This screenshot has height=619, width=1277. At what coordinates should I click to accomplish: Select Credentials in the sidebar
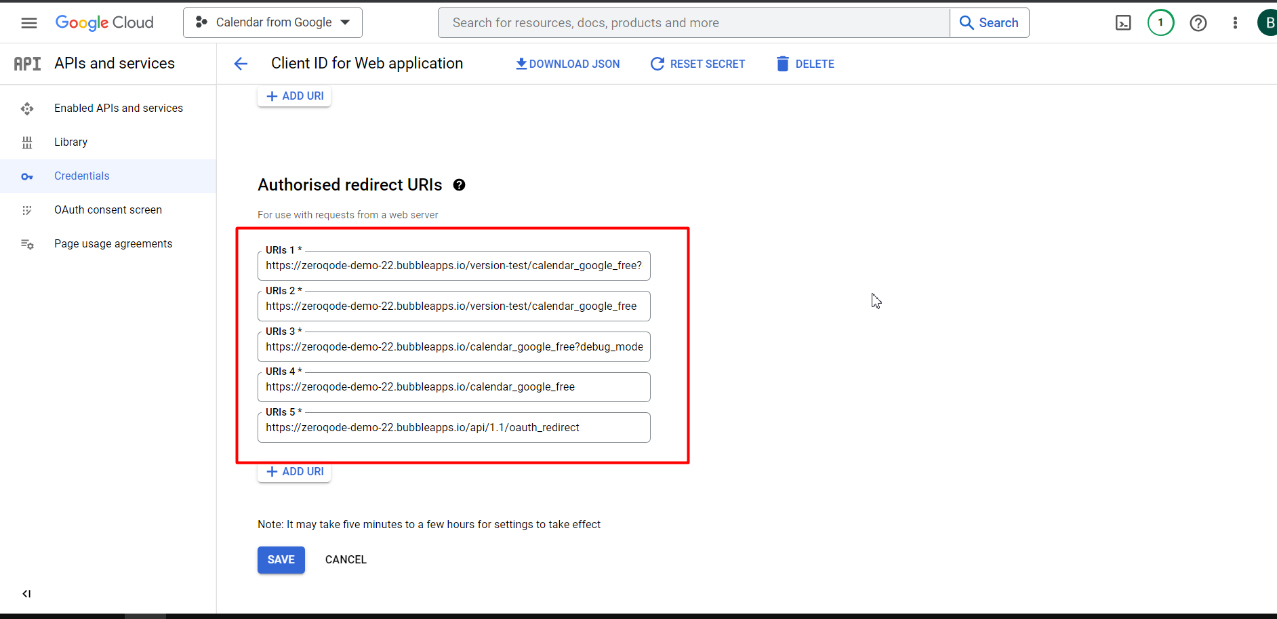(108, 176)
